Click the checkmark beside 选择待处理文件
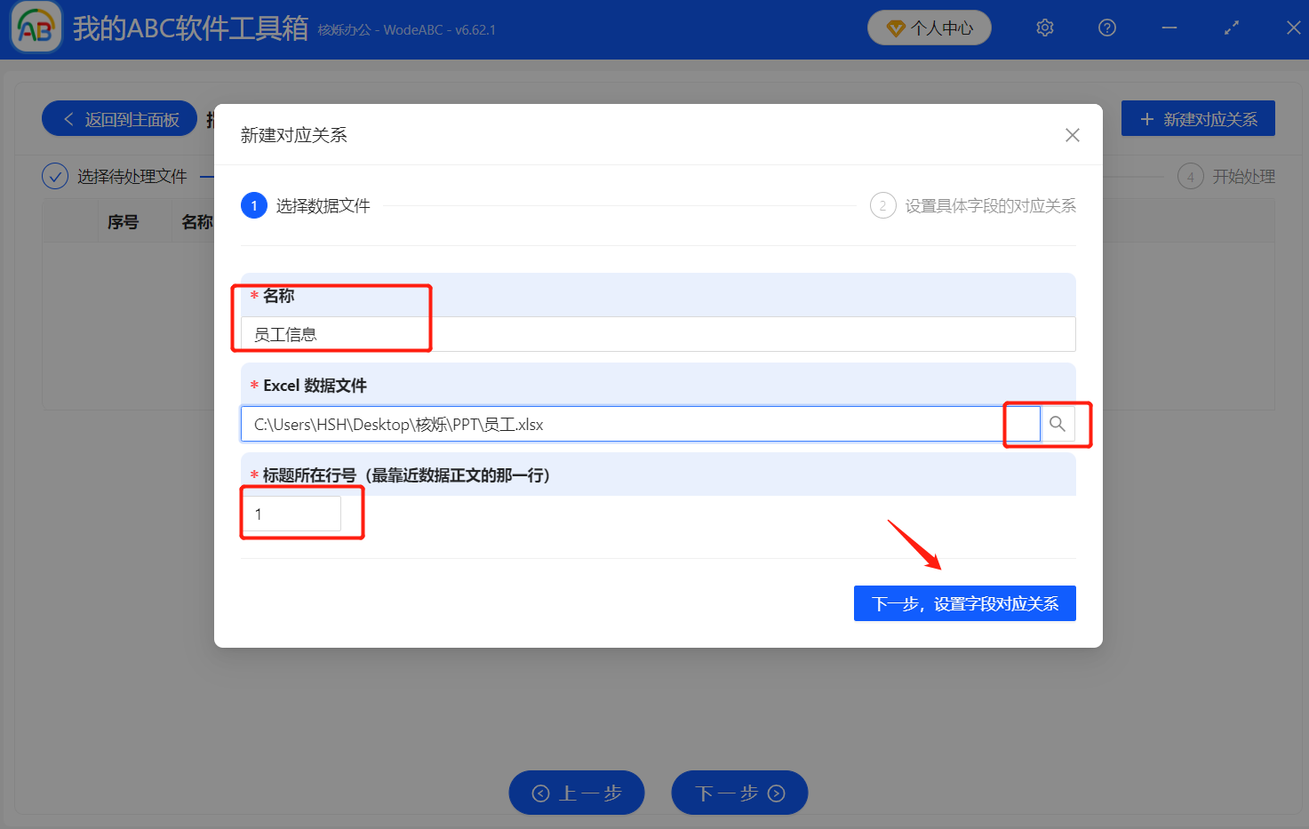1309x829 pixels. (x=55, y=175)
